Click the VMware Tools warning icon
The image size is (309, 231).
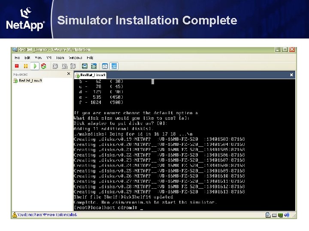[x=15, y=215]
